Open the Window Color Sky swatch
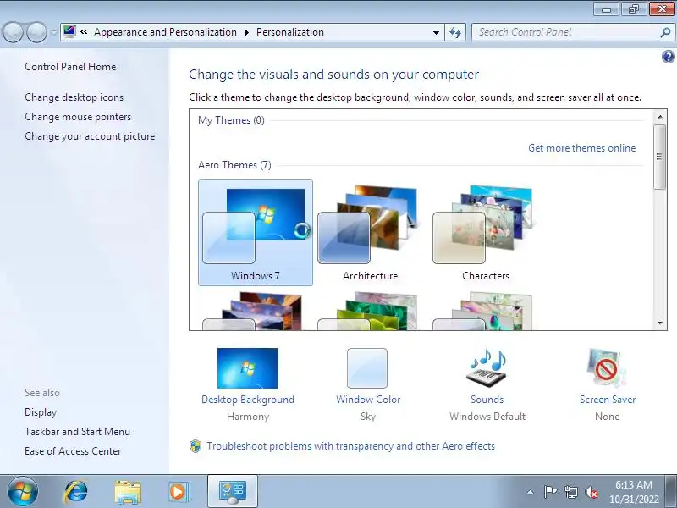This screenshot has height=508, width=677. (x=367, y=368)
